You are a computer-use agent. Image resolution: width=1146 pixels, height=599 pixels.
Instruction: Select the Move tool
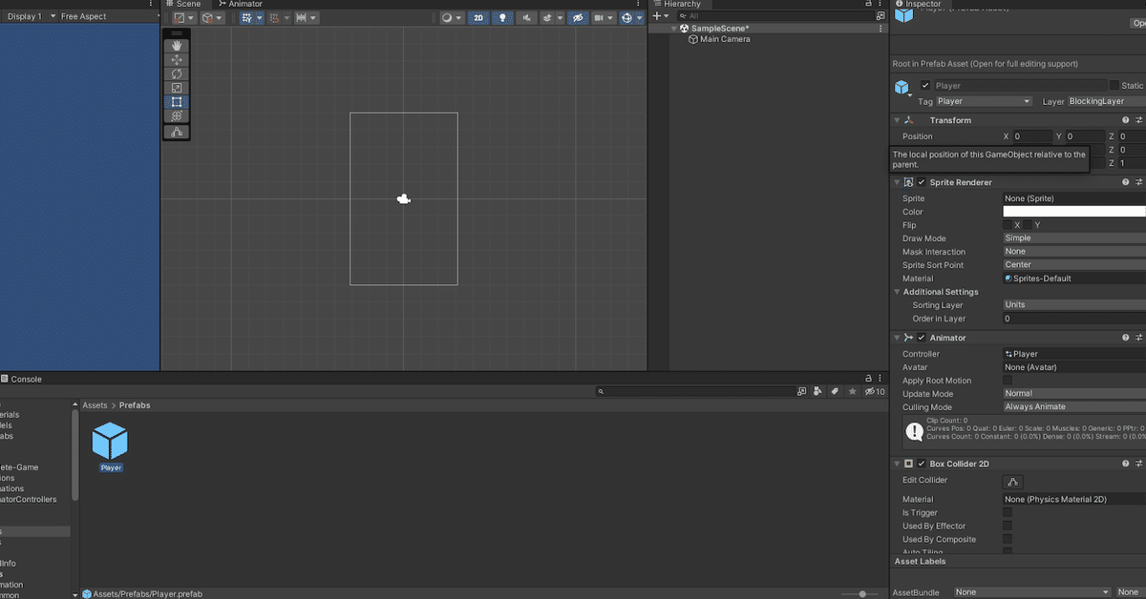[177, 59]
